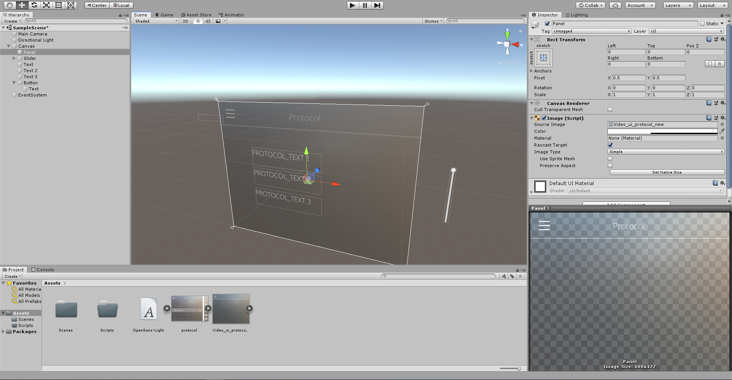Open Image Color swatch
Viewport: 732px width, 380px height.
click(x=662, y=131)
